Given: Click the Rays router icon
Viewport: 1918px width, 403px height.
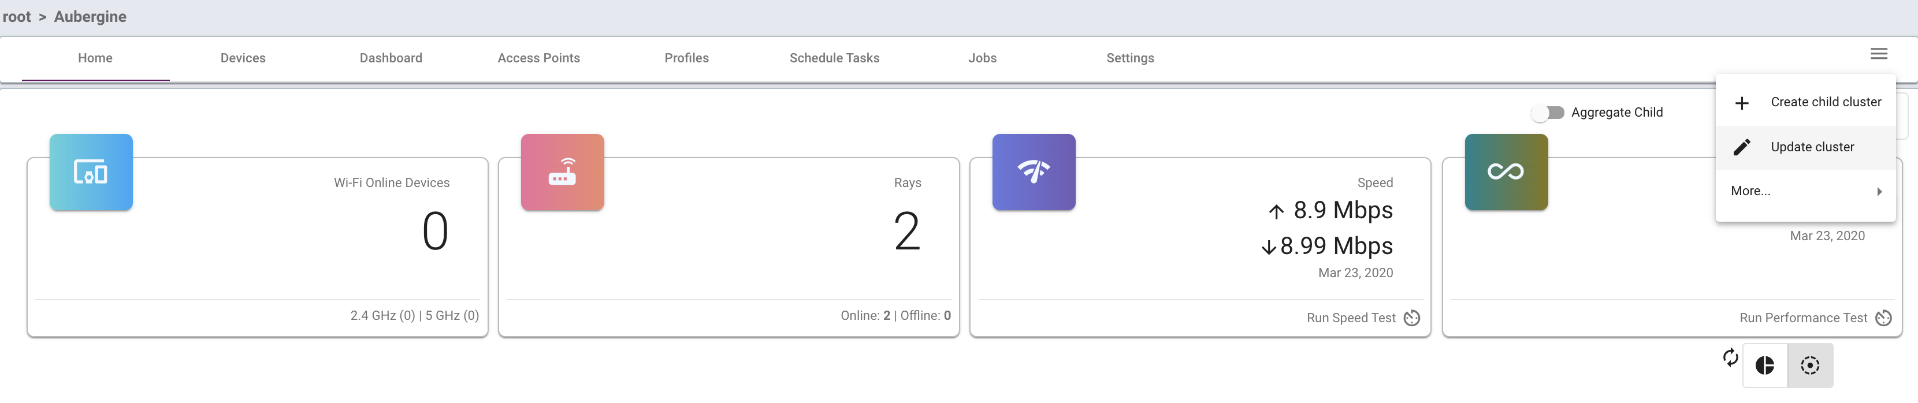Looking at the screenshot, I should 562,173.
